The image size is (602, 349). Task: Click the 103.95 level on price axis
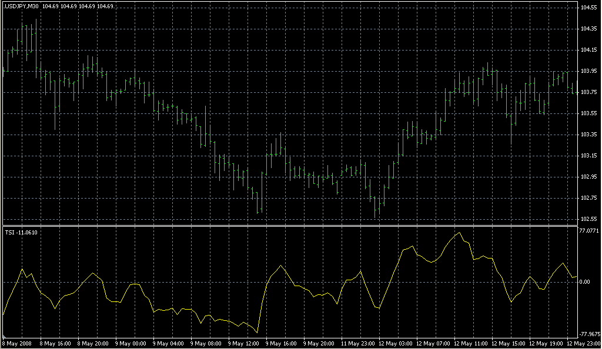pos(588,71)
